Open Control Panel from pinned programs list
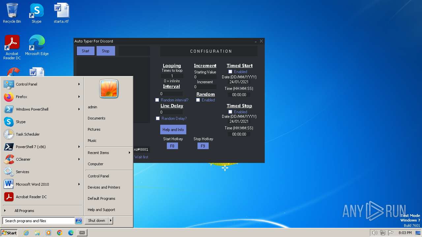 tap(42, 84)
